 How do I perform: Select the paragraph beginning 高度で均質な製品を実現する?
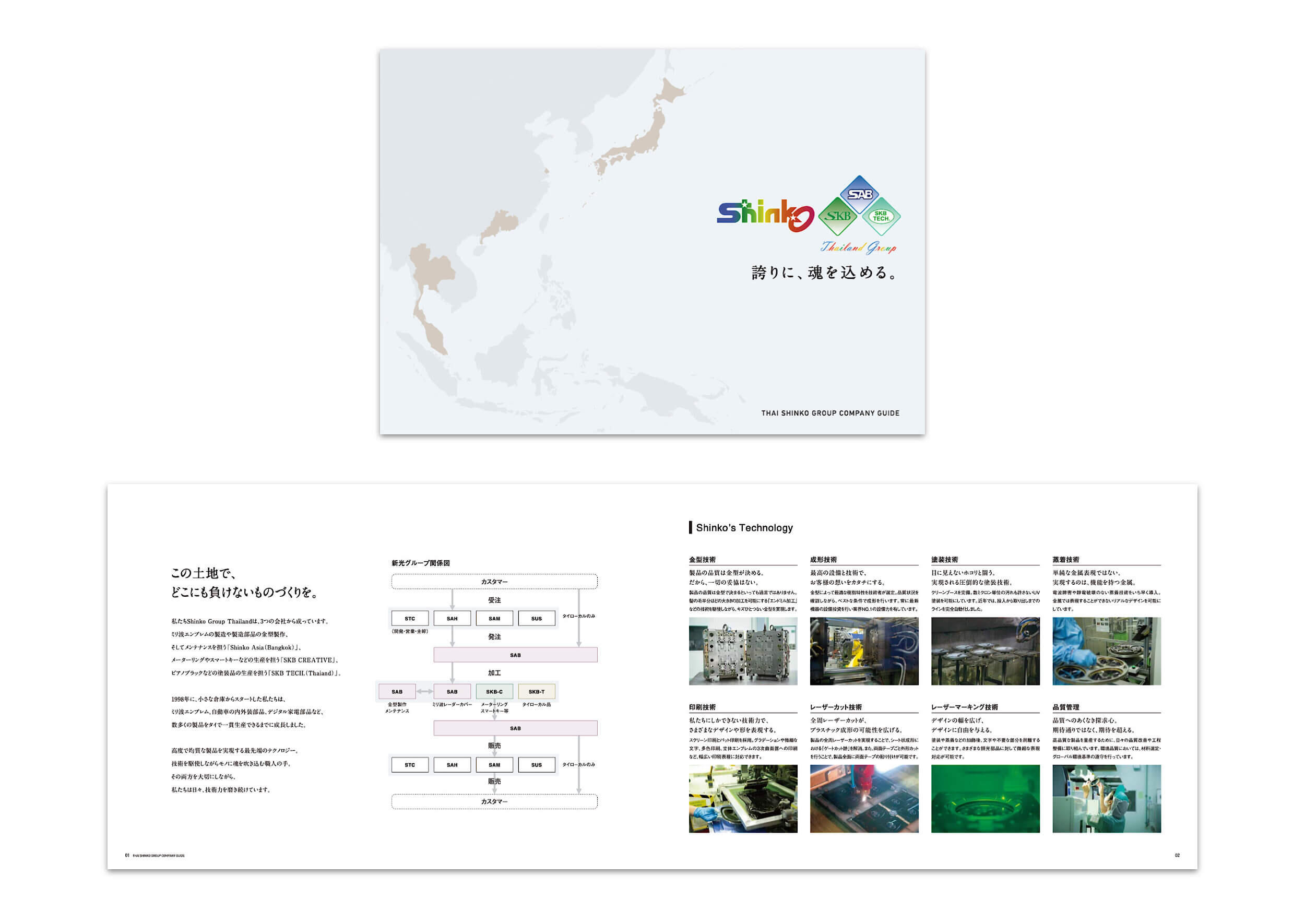point(234,770)
